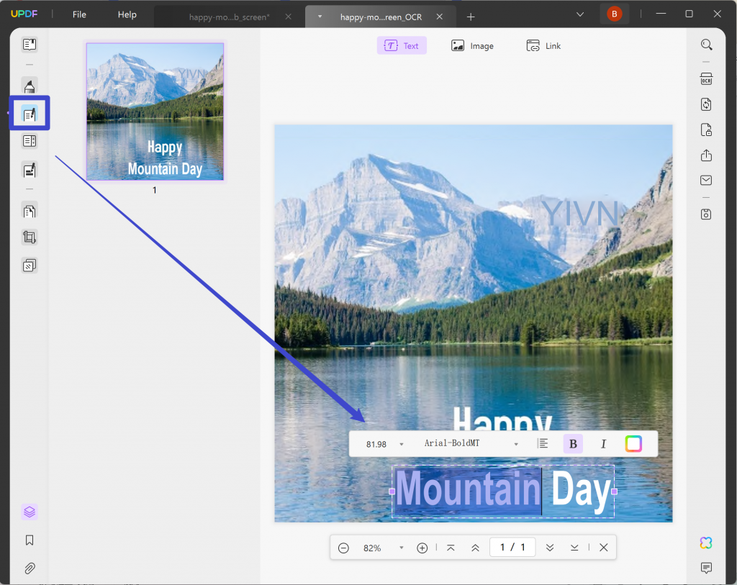Toggle bold formatting on selected text
This screenshot has height=585, width=737.
point(573,443)
